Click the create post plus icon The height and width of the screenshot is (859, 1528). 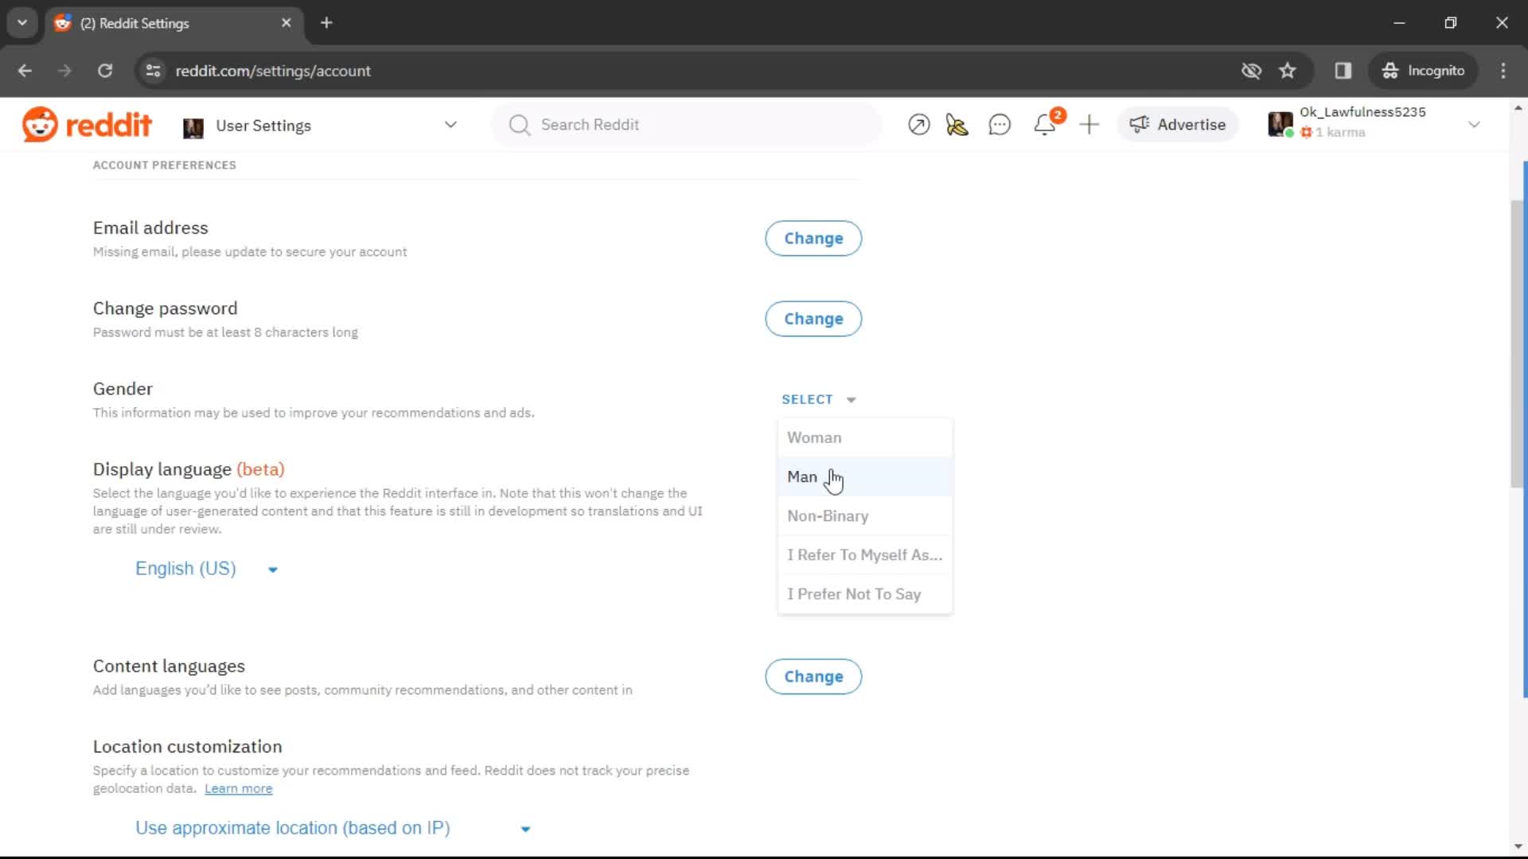point(1089,125)
